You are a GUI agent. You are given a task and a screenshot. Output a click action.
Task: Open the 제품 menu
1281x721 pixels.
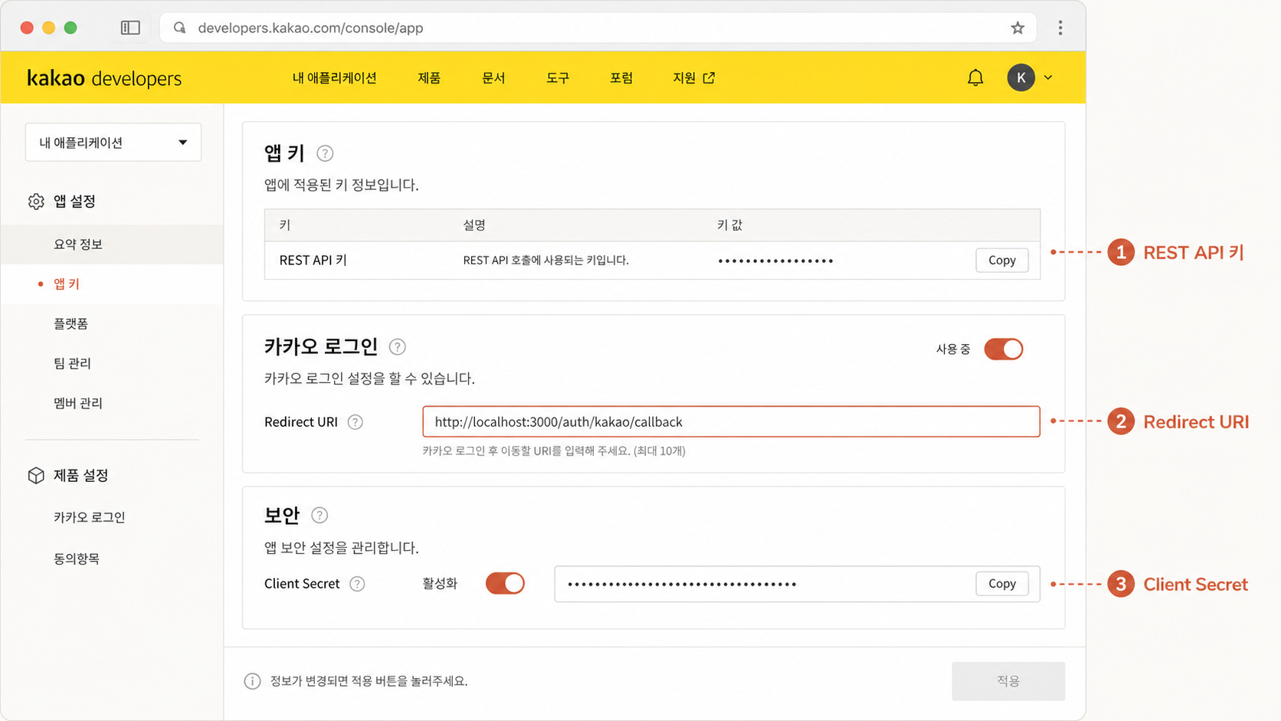[x=429, y=77]
